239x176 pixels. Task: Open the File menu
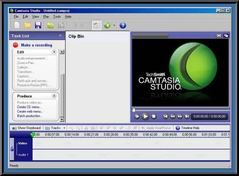[x=16, y=16]
